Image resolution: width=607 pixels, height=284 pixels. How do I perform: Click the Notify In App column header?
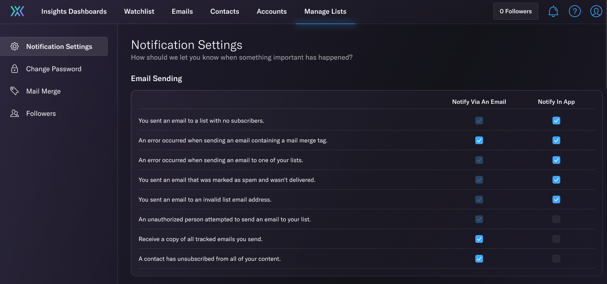(556, 102)
